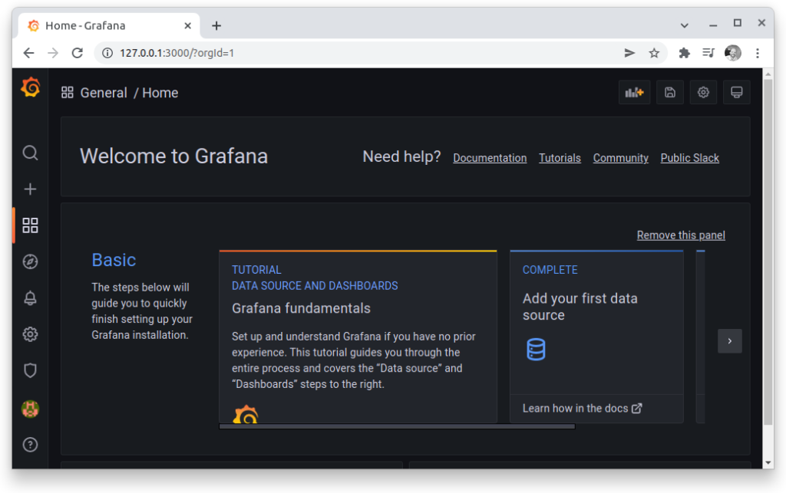Screen dimensions: 786x493
Task: Click the Save dashboard icon
Action: tap(669, 93)
